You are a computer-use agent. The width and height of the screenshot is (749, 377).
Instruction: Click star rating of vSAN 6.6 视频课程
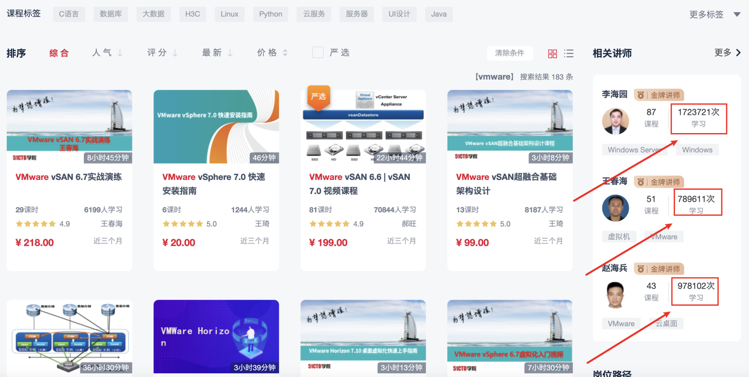(329, 224)
